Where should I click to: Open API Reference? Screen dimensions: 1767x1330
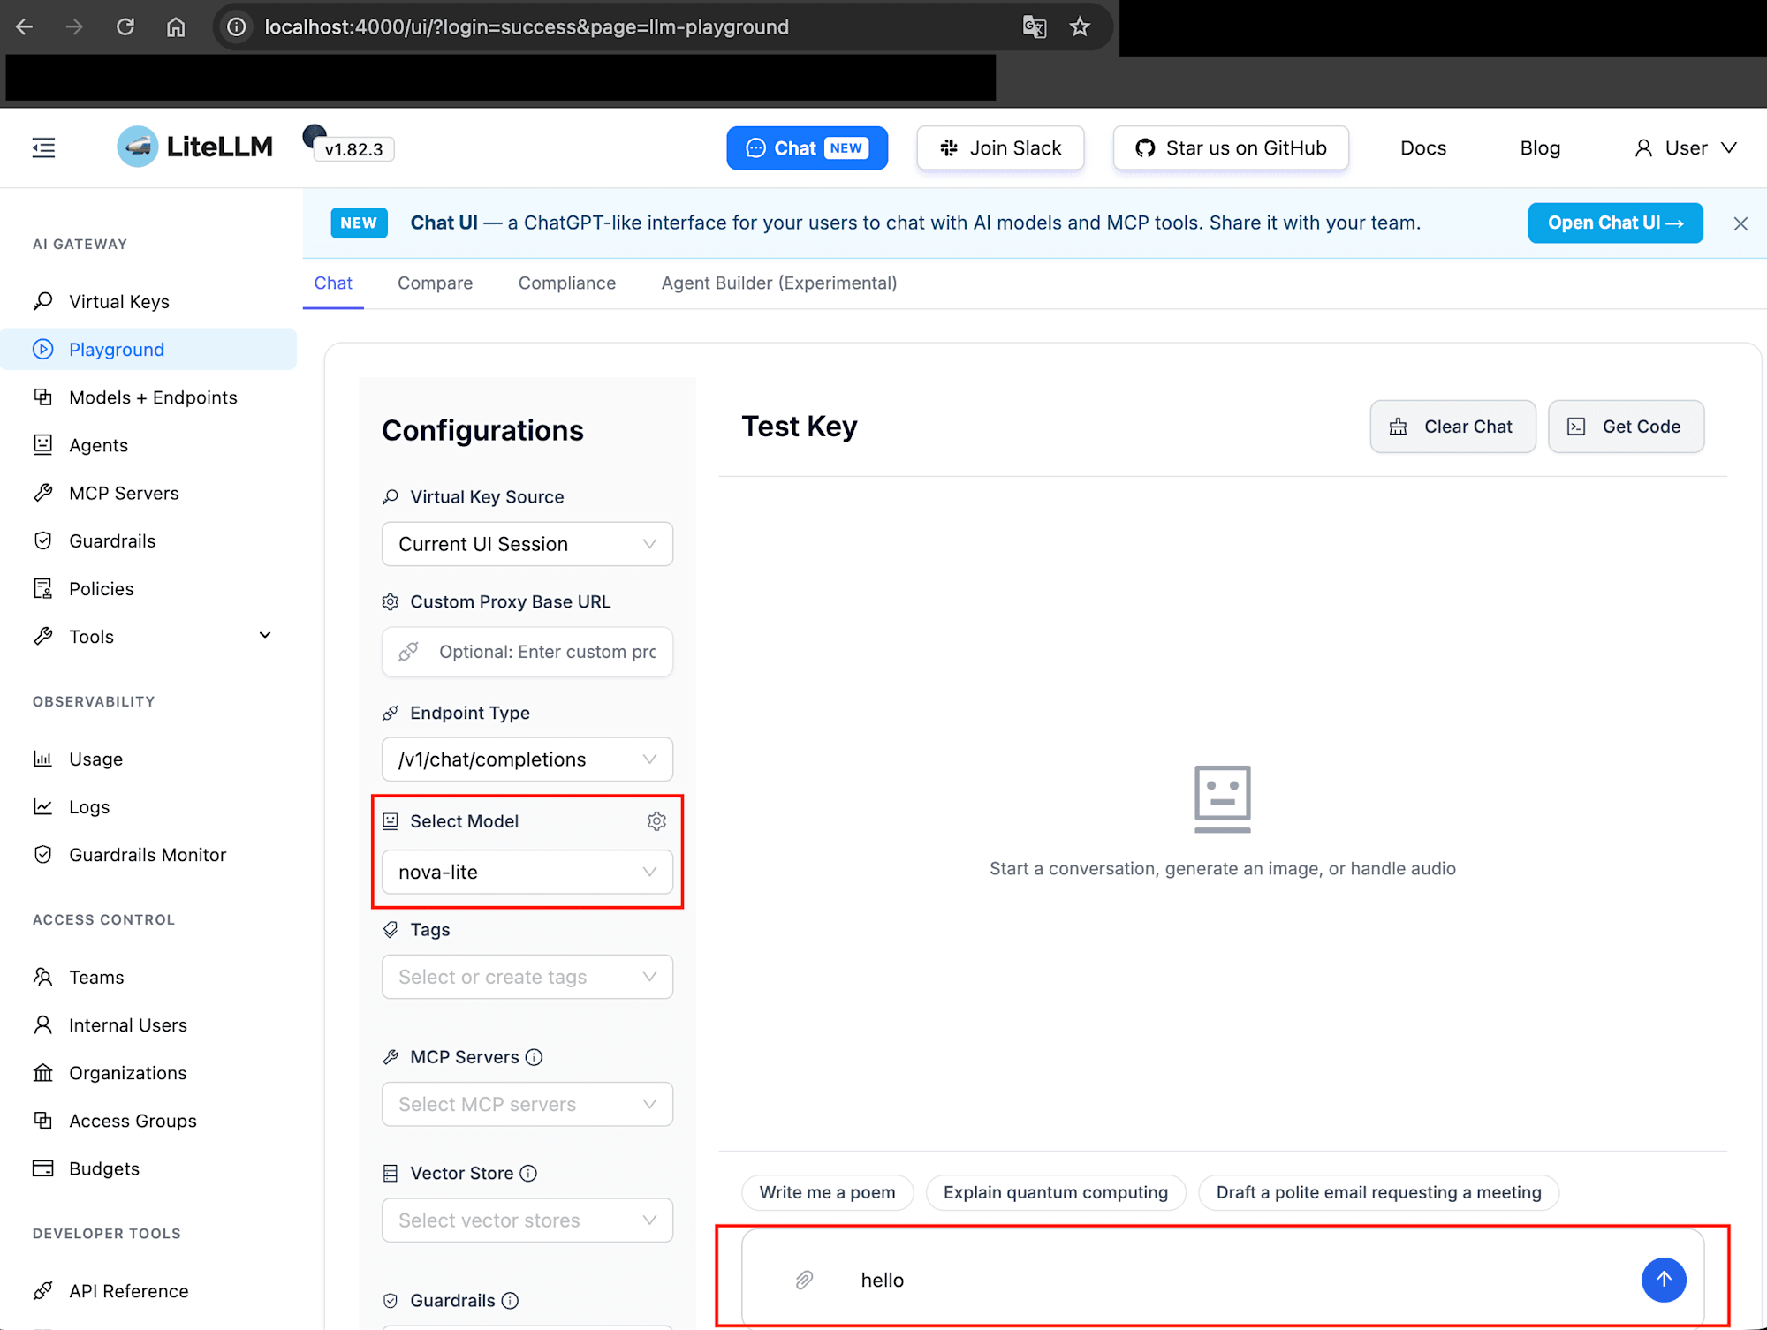(148, 1290)
